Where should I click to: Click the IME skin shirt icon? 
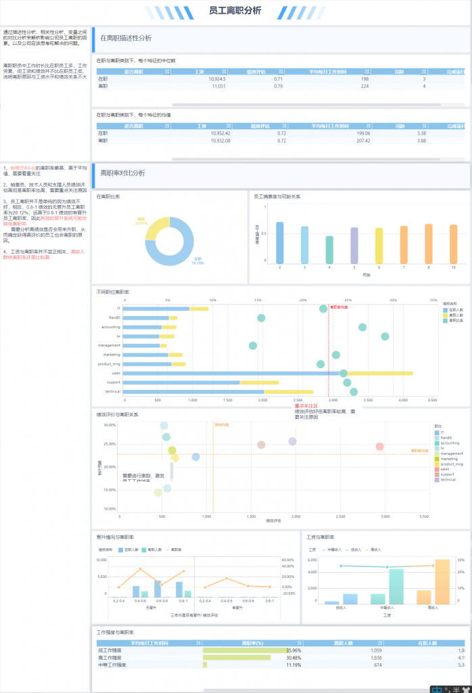467,689
